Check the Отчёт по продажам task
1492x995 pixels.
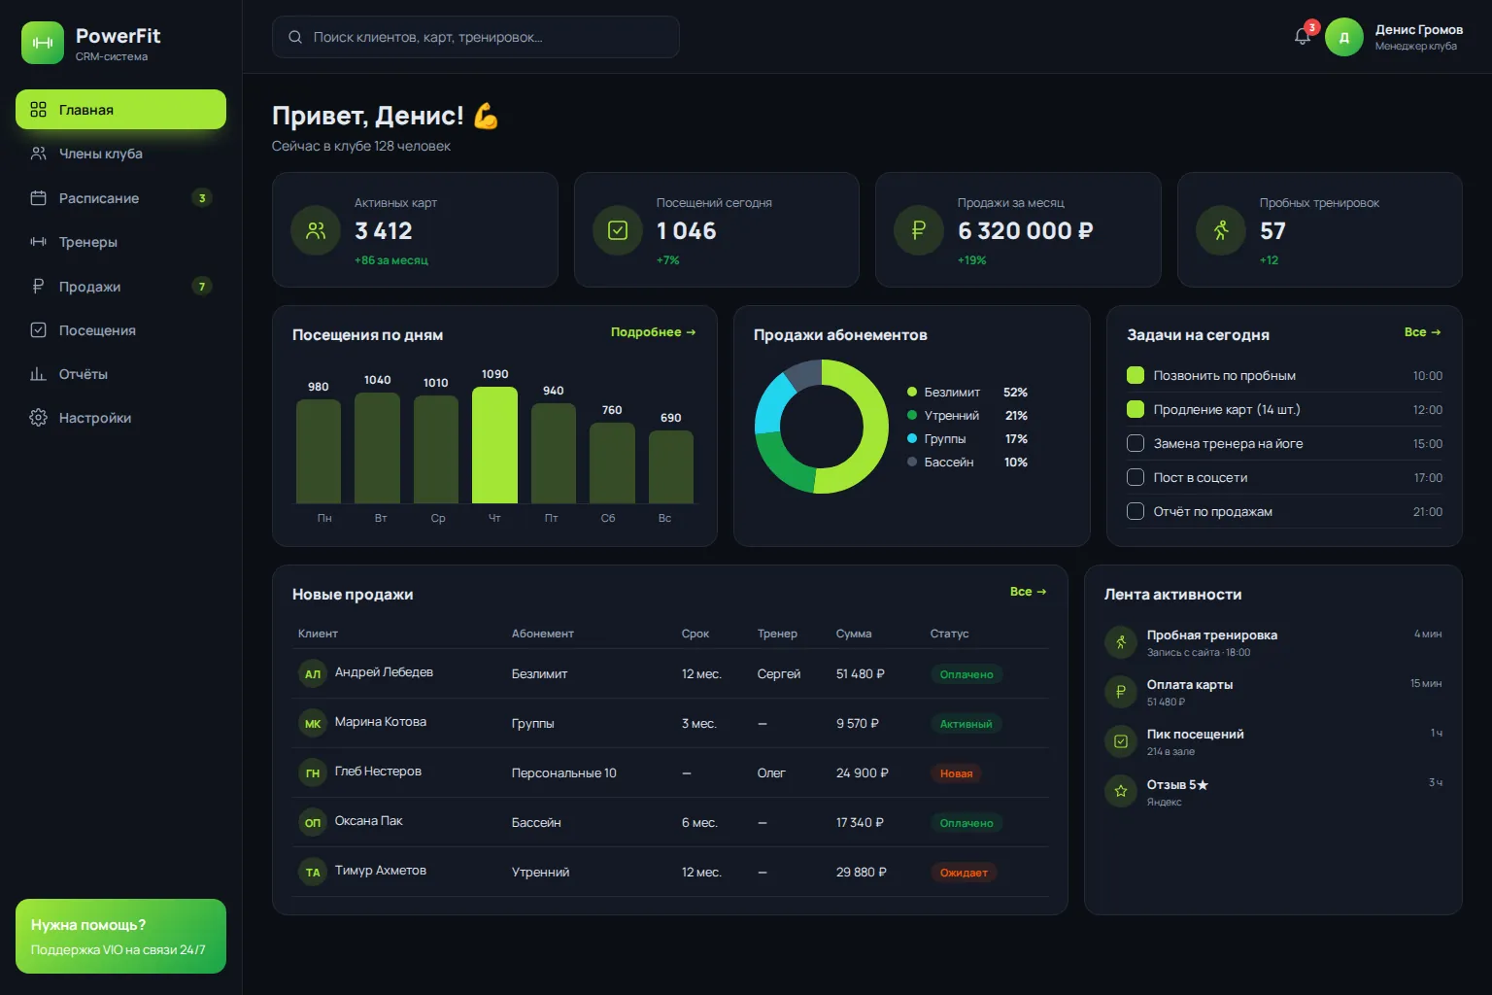point(1135,511)
